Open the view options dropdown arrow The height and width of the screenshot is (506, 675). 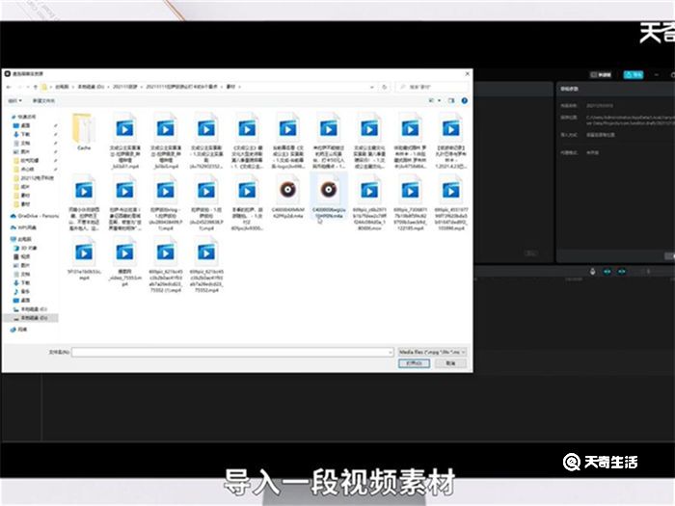click(440, 100)
